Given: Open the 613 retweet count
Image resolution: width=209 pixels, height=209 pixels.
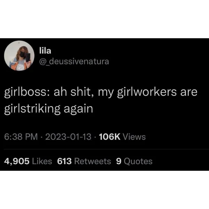Looking at the screenshot, I should pos(64,161).
